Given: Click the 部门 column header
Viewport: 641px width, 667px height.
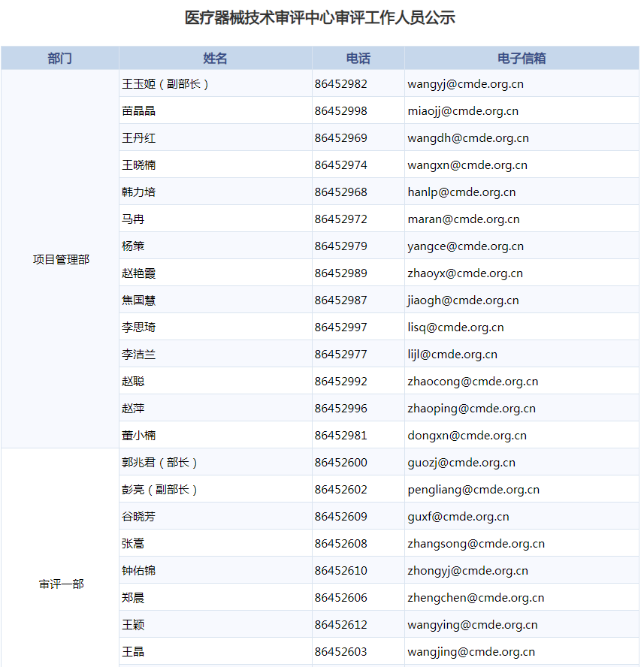Looking at the screenshot, I should [x=59, y=59].
